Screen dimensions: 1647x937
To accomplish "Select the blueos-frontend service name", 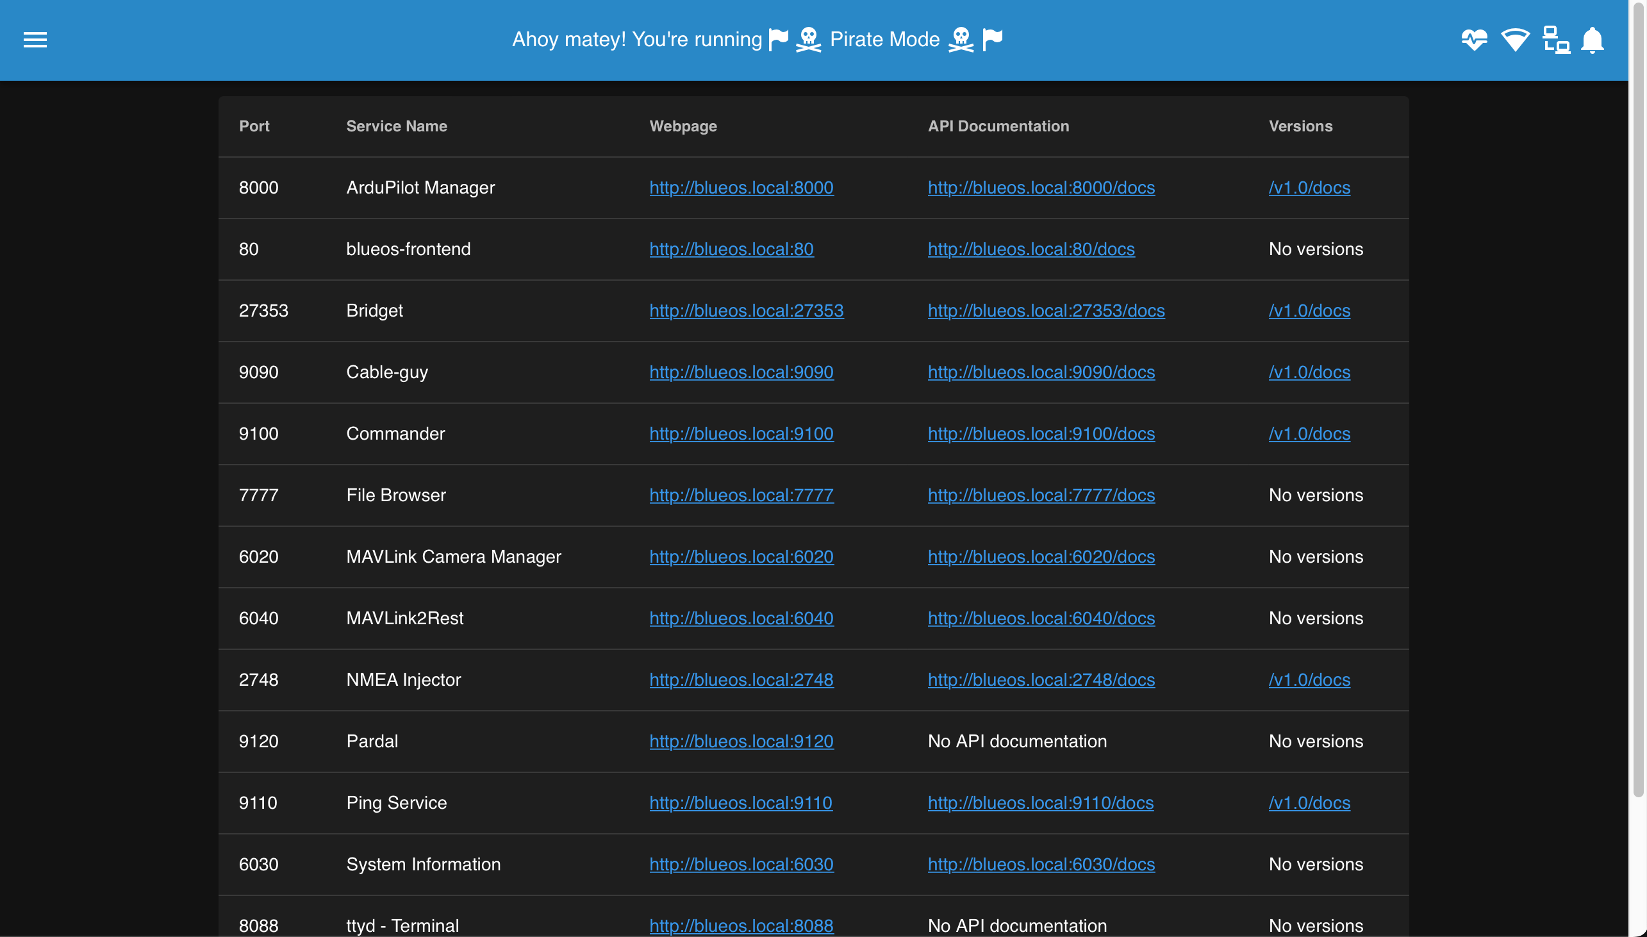I will tap(408, 249).
